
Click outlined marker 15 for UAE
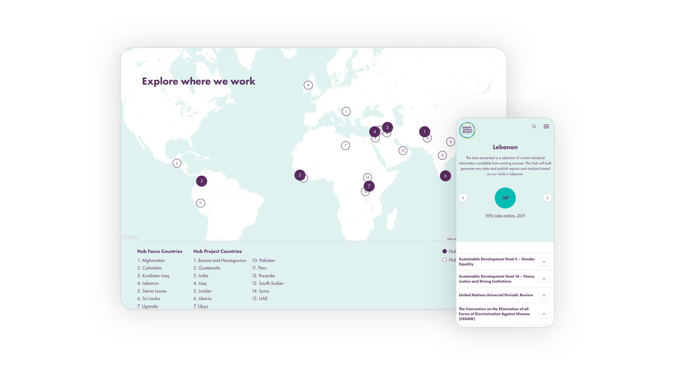[403, 151]
